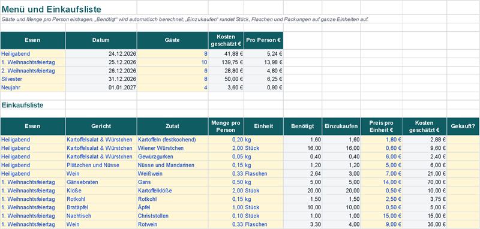480x229 pixels.
Task: Click the 'Neujahr' cell in summary table
Action: [33, 88]
